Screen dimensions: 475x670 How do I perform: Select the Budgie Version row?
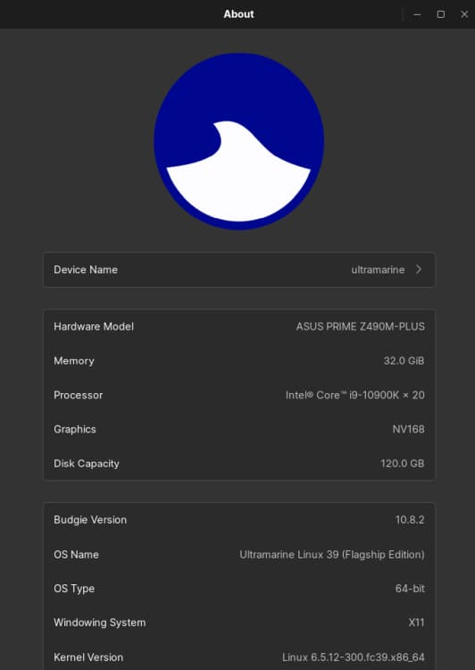coord(239,520)
